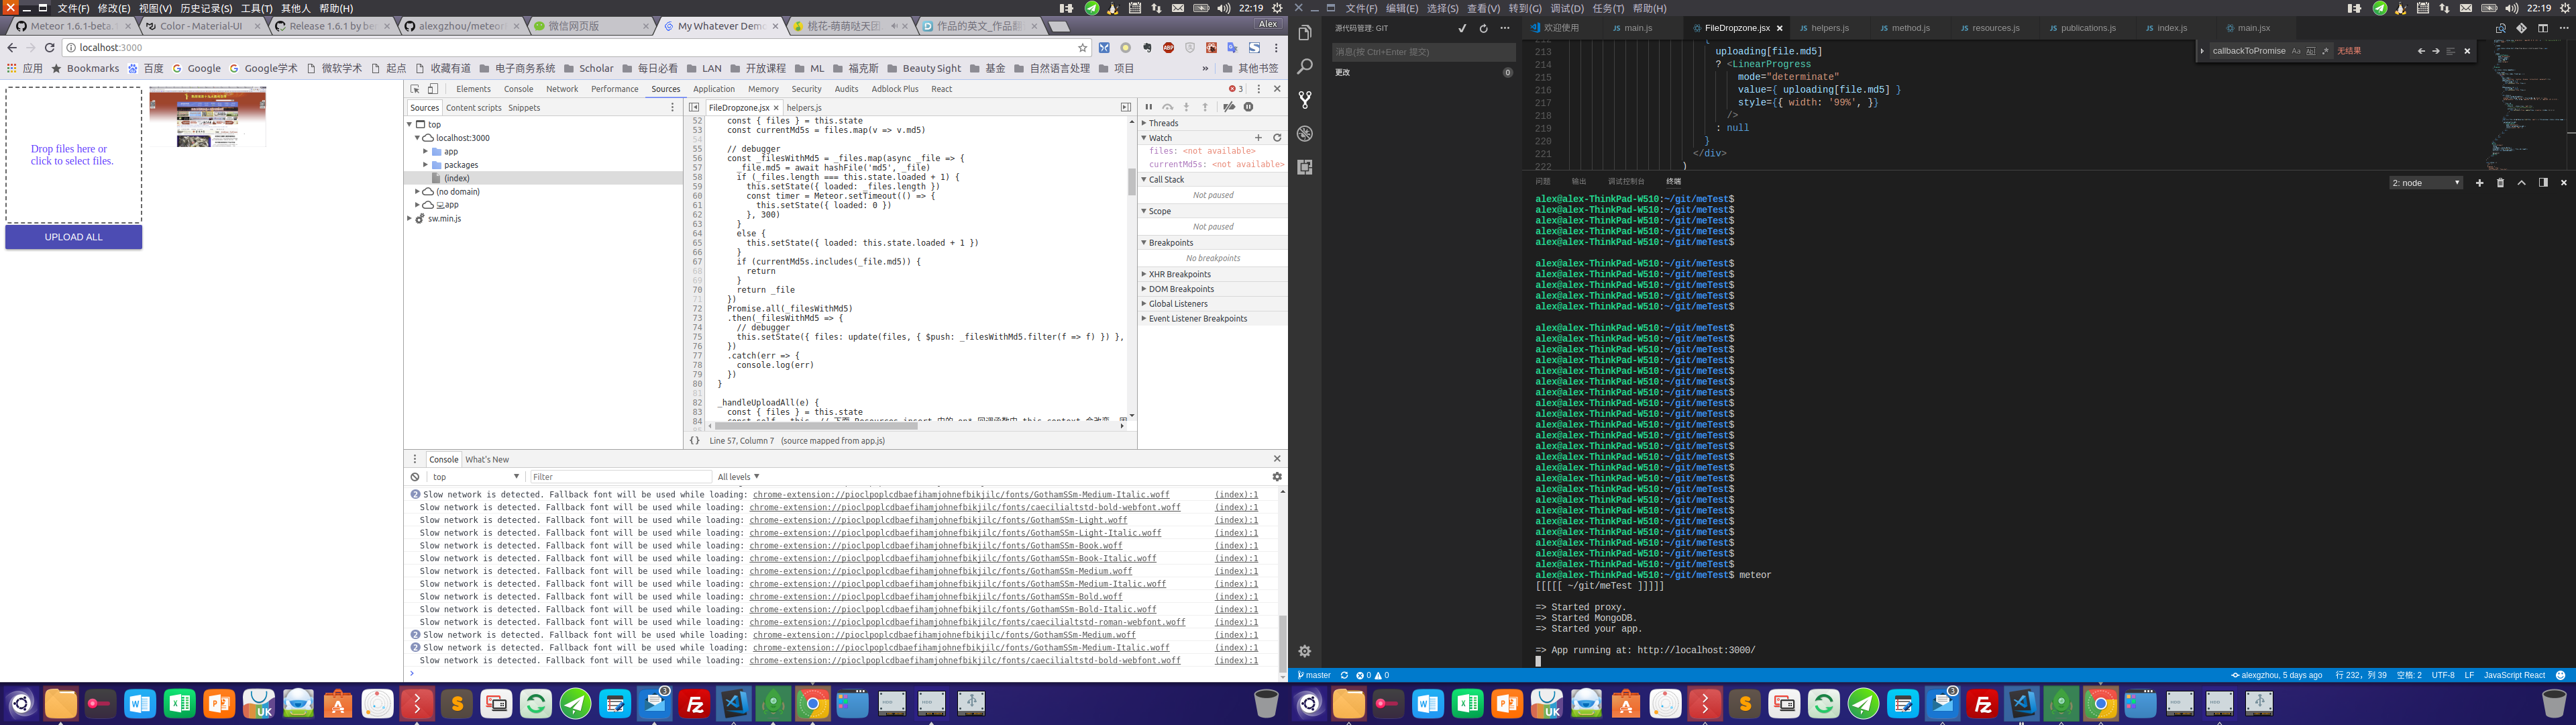Open the VS Code Extensions icon
The height and width of the screenshot is (725, 2576).
[1304, 166]
